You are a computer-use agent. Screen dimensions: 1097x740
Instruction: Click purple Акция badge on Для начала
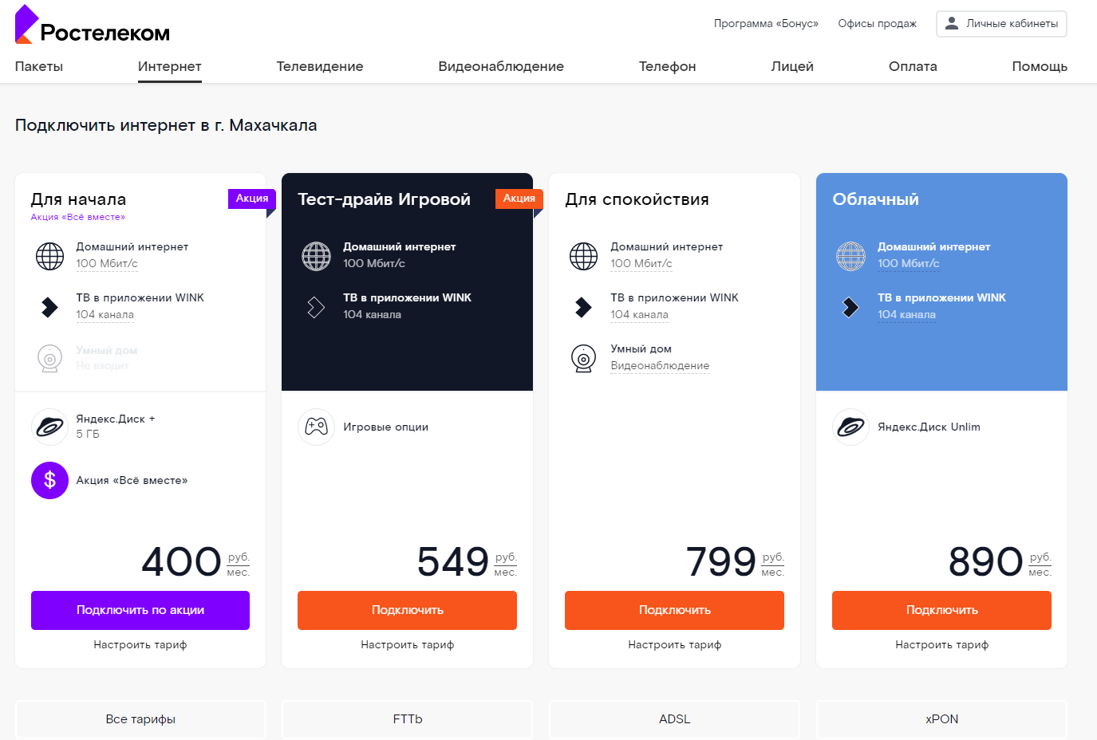tap(252, 199)
